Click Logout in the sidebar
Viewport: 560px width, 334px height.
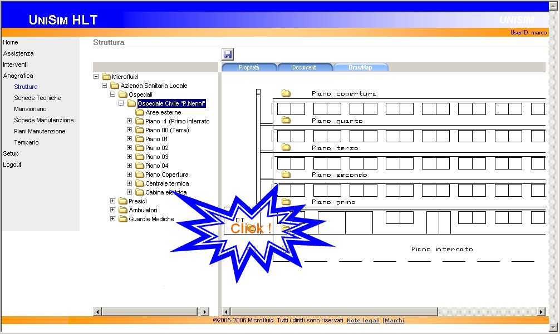[x=12, y=164]
